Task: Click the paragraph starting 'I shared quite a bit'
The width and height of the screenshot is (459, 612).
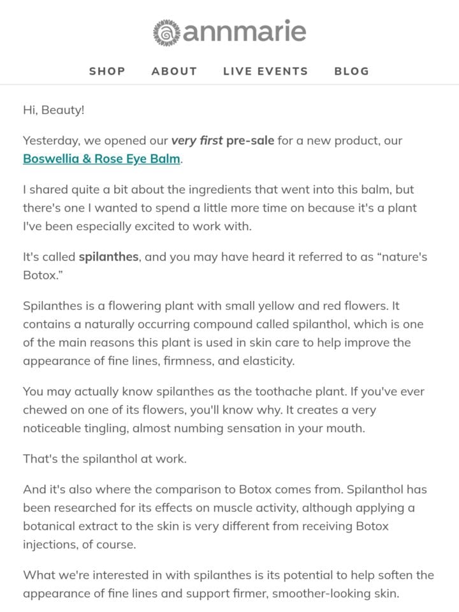Action: 220,208
